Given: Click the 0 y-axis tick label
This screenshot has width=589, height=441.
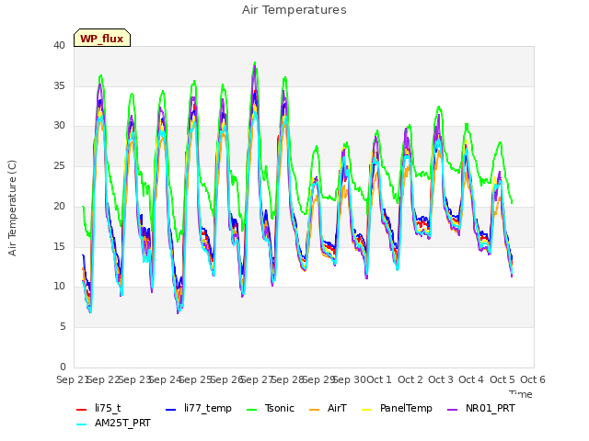Looking at the screenshot, I should (63, 367).
